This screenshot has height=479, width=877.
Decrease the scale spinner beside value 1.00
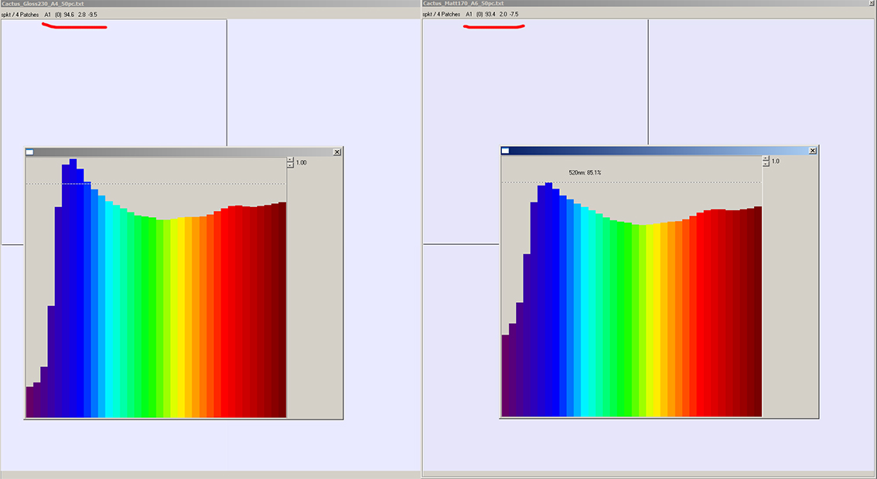point(290,165)
